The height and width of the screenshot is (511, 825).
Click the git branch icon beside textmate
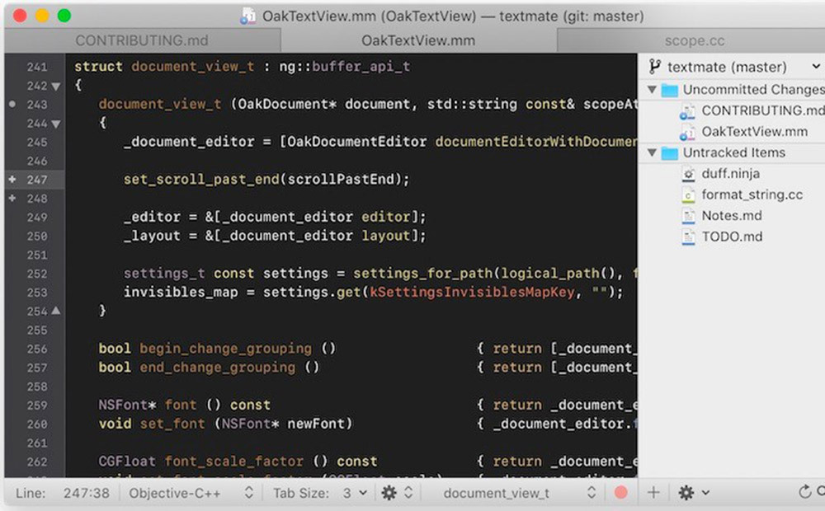click(655, 68)
